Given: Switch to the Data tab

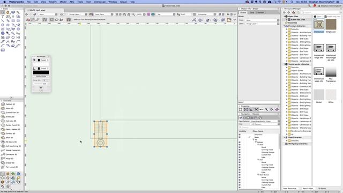Looking at the screenshot, I should [252, 13].
